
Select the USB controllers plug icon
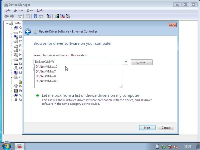(16, 100)
